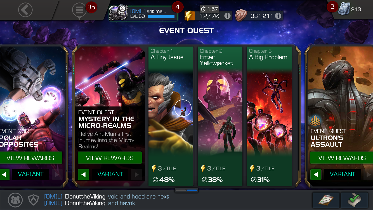Open Chapter 1 A Tiny Issue
The image size is (373, 210).
click(x=171, y=116)
